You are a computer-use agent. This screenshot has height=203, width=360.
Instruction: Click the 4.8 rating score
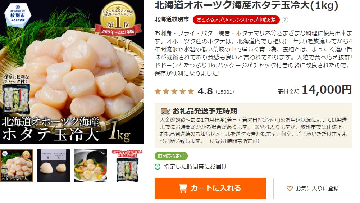[205, 91]
